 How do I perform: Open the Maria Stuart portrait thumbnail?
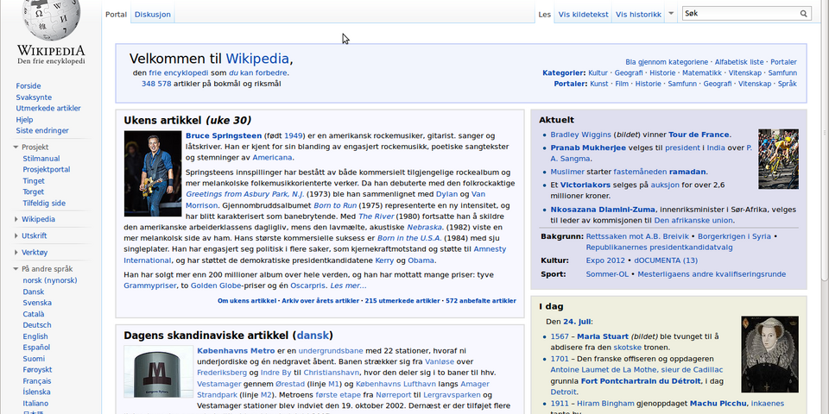click(769, 354)
